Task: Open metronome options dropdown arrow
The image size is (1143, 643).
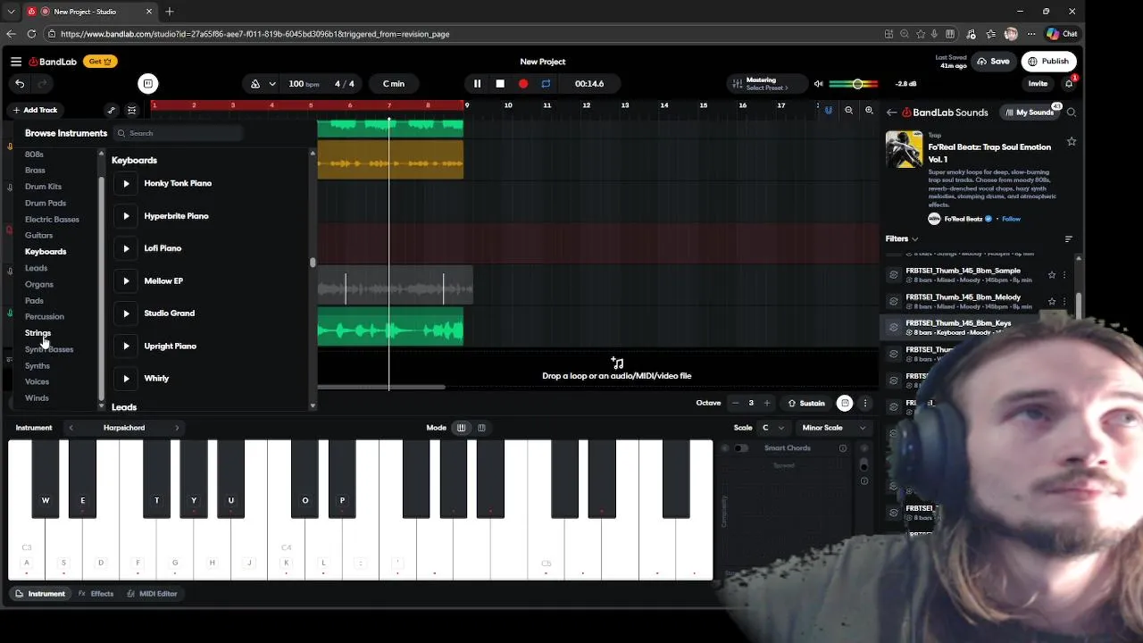Action: click(x=271, y=84)
